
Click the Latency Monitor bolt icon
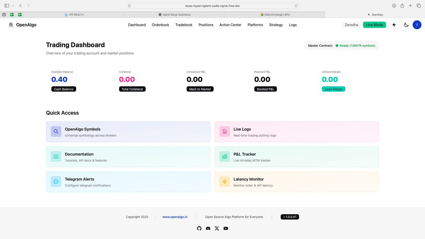click(225, 182)
